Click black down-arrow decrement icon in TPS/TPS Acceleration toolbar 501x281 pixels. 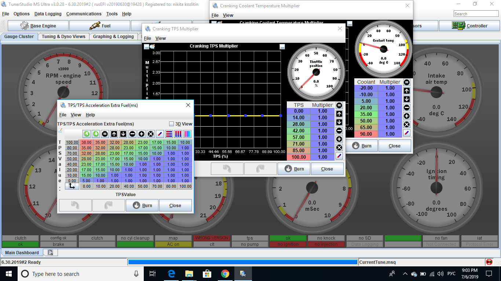[123, 134]
